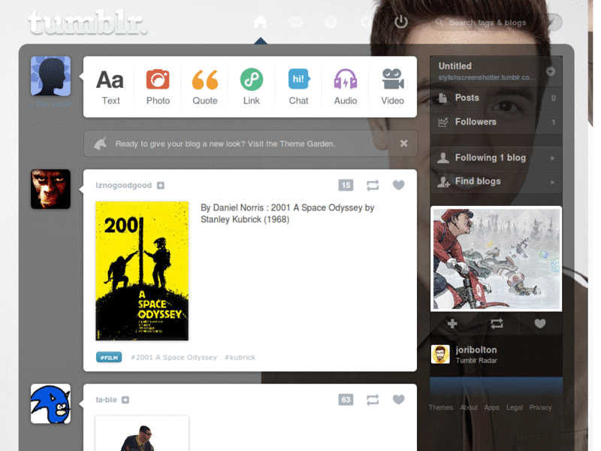Image resolution: width=601 pixels, height=451 pixels.
Task: Visit the ta-ble blog name link
Action: [x=106, y=400]
